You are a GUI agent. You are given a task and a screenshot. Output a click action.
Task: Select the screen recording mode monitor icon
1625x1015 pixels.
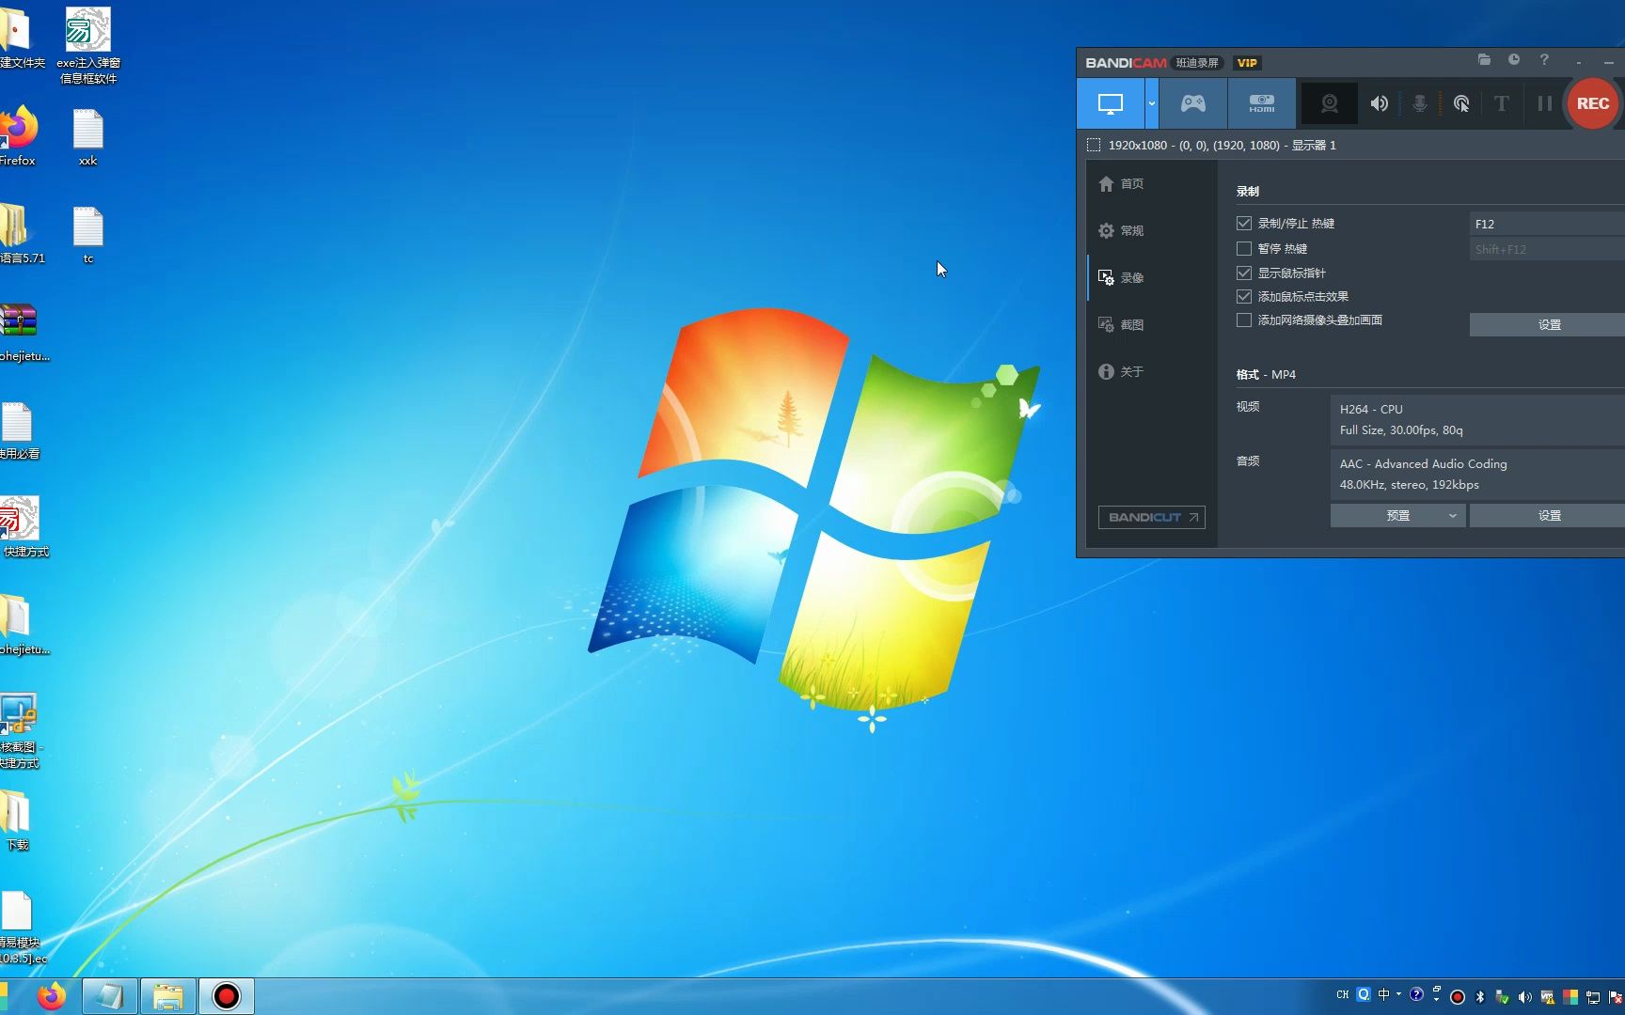[x=1110, y=103]
